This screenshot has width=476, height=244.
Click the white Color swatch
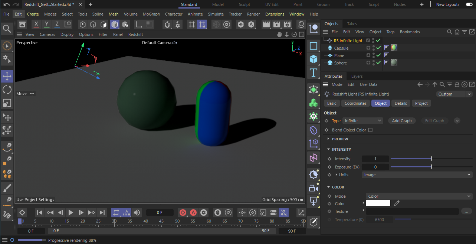pos(378,203)
